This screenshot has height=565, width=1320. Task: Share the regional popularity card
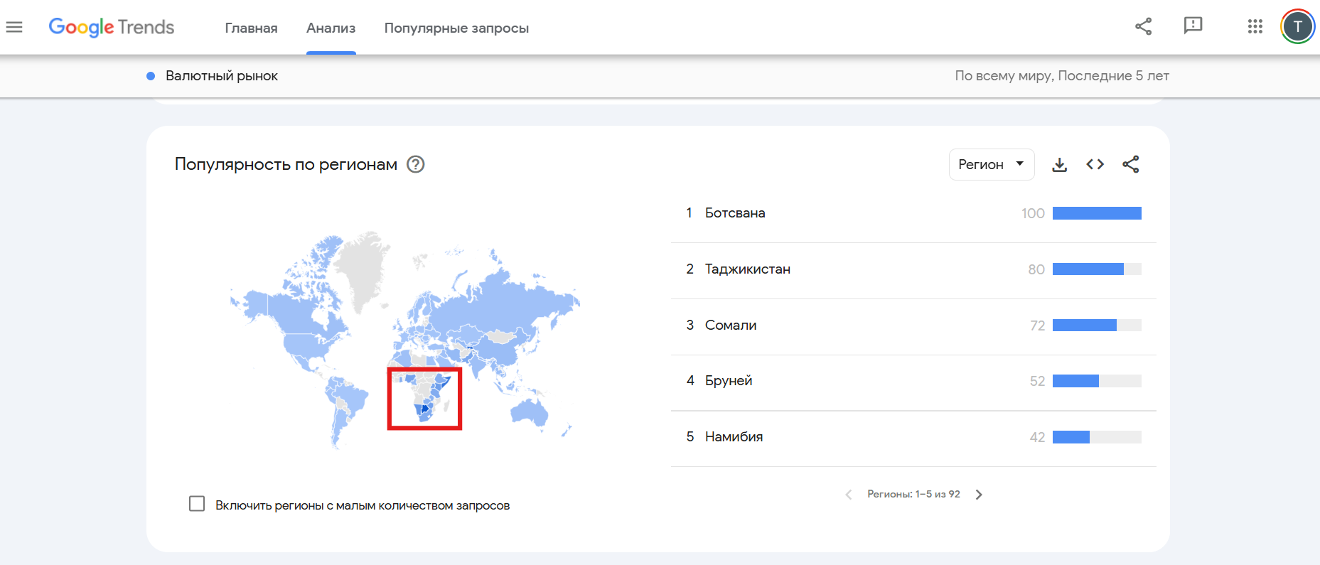point(1130,165)
